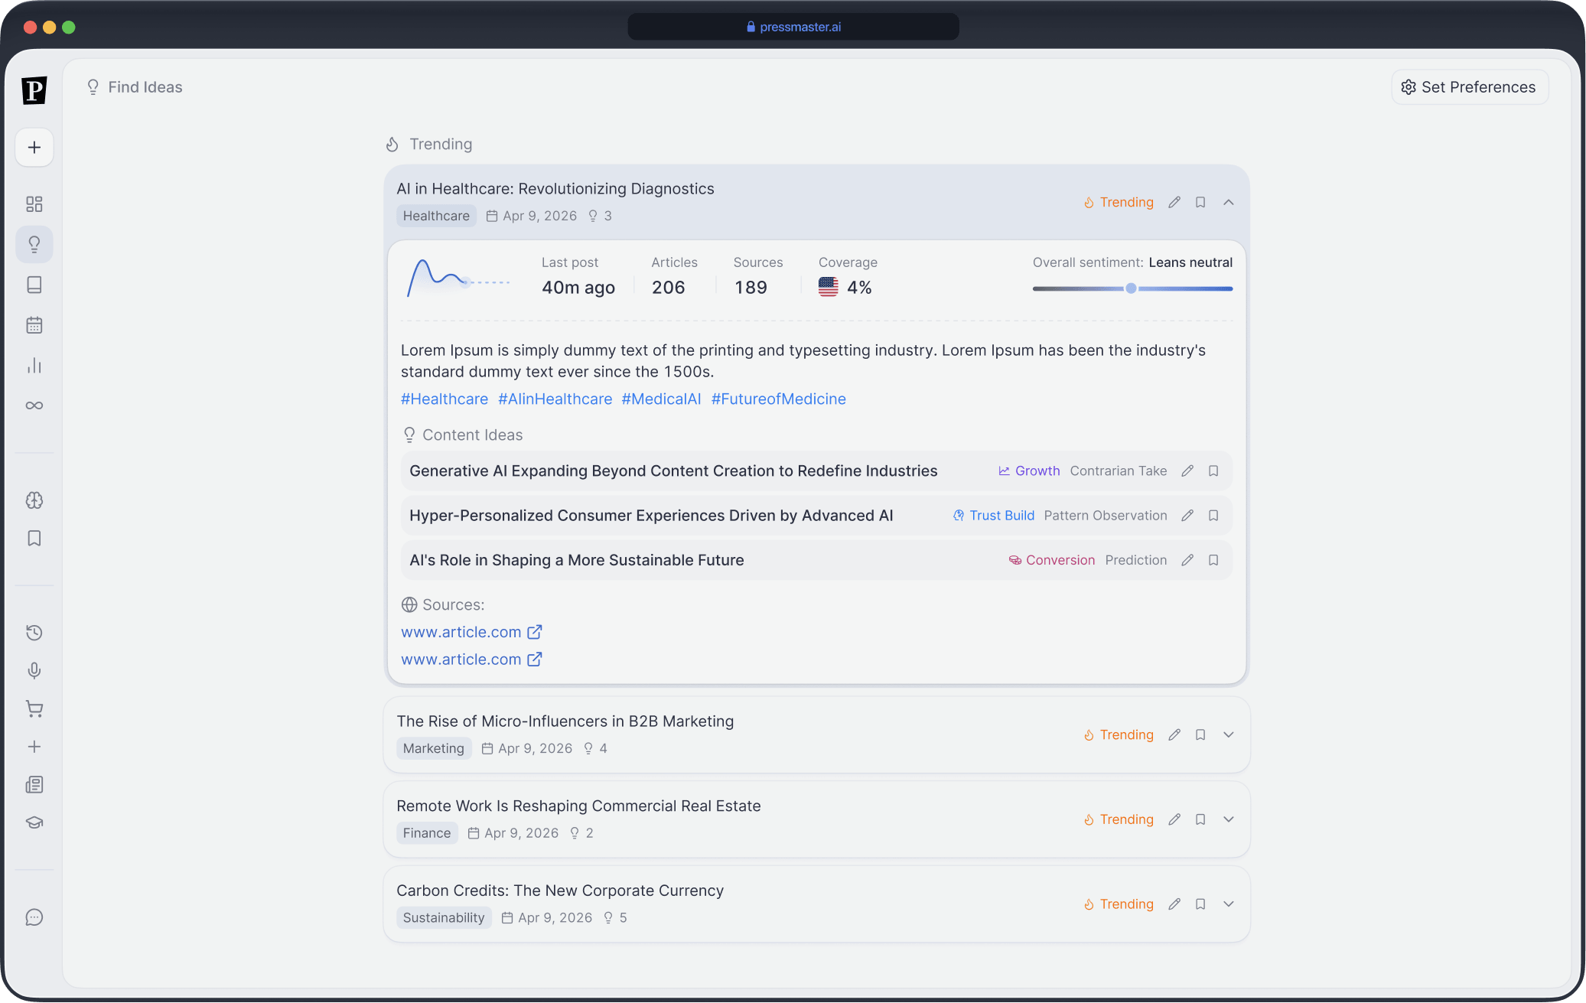Open the history clock sidebar icon
This screenshot has width=1586, height=1003.
click(34, 633)
